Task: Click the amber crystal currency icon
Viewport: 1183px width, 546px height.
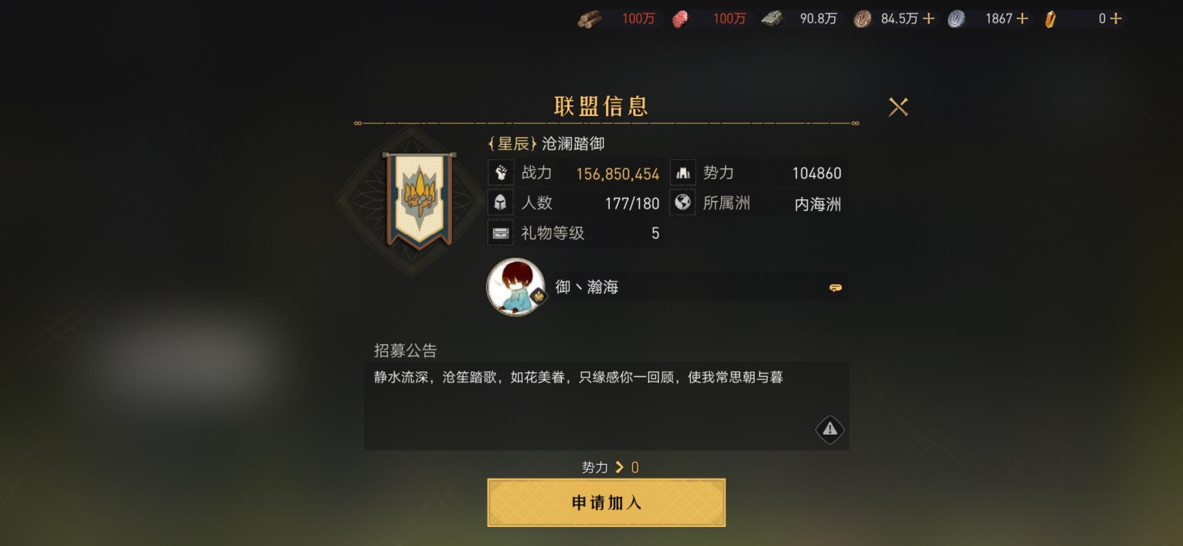Action: [1051, 19]
